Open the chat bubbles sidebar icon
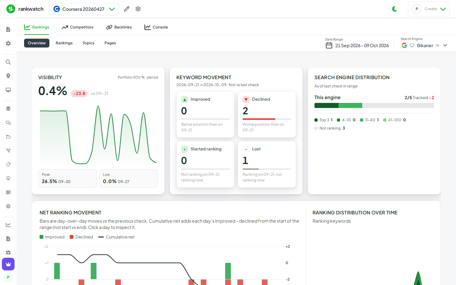This screenshot has height=285, width=456. click(x=8, y=123)
